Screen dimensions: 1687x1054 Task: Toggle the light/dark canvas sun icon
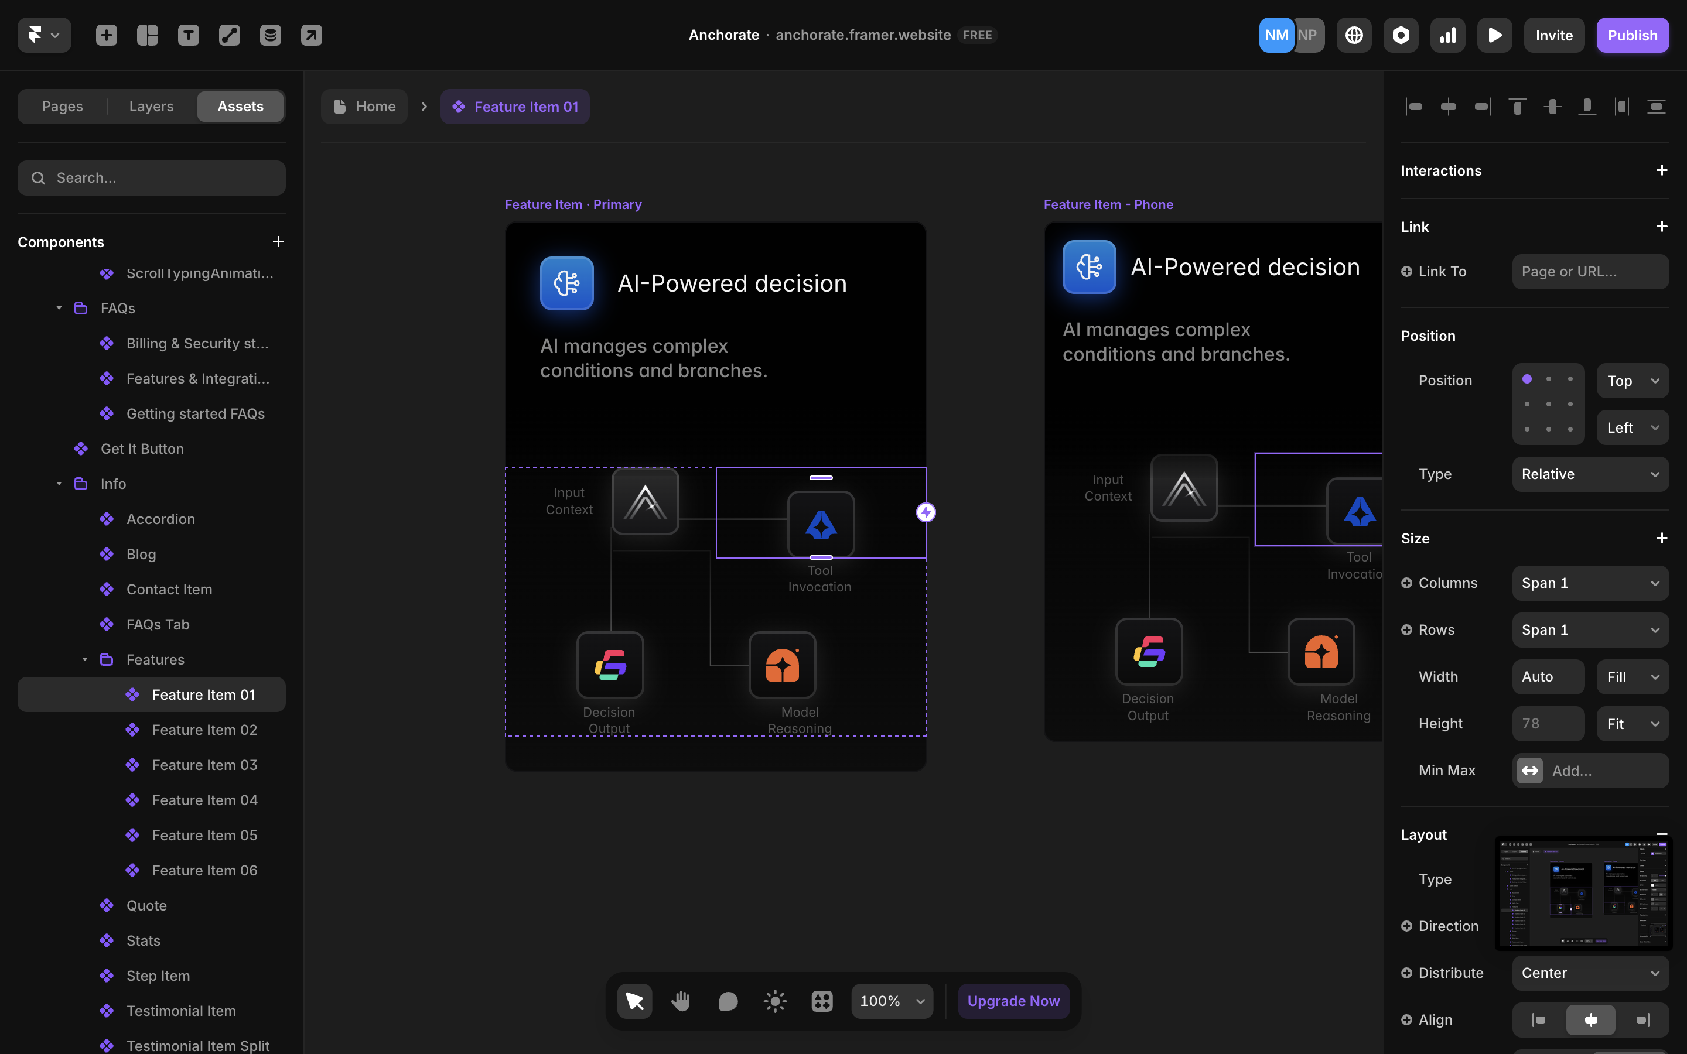[774, 1001]
